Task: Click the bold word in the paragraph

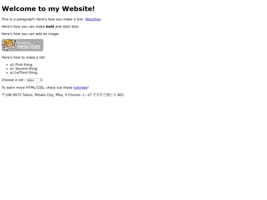Action: pos(50,27)
